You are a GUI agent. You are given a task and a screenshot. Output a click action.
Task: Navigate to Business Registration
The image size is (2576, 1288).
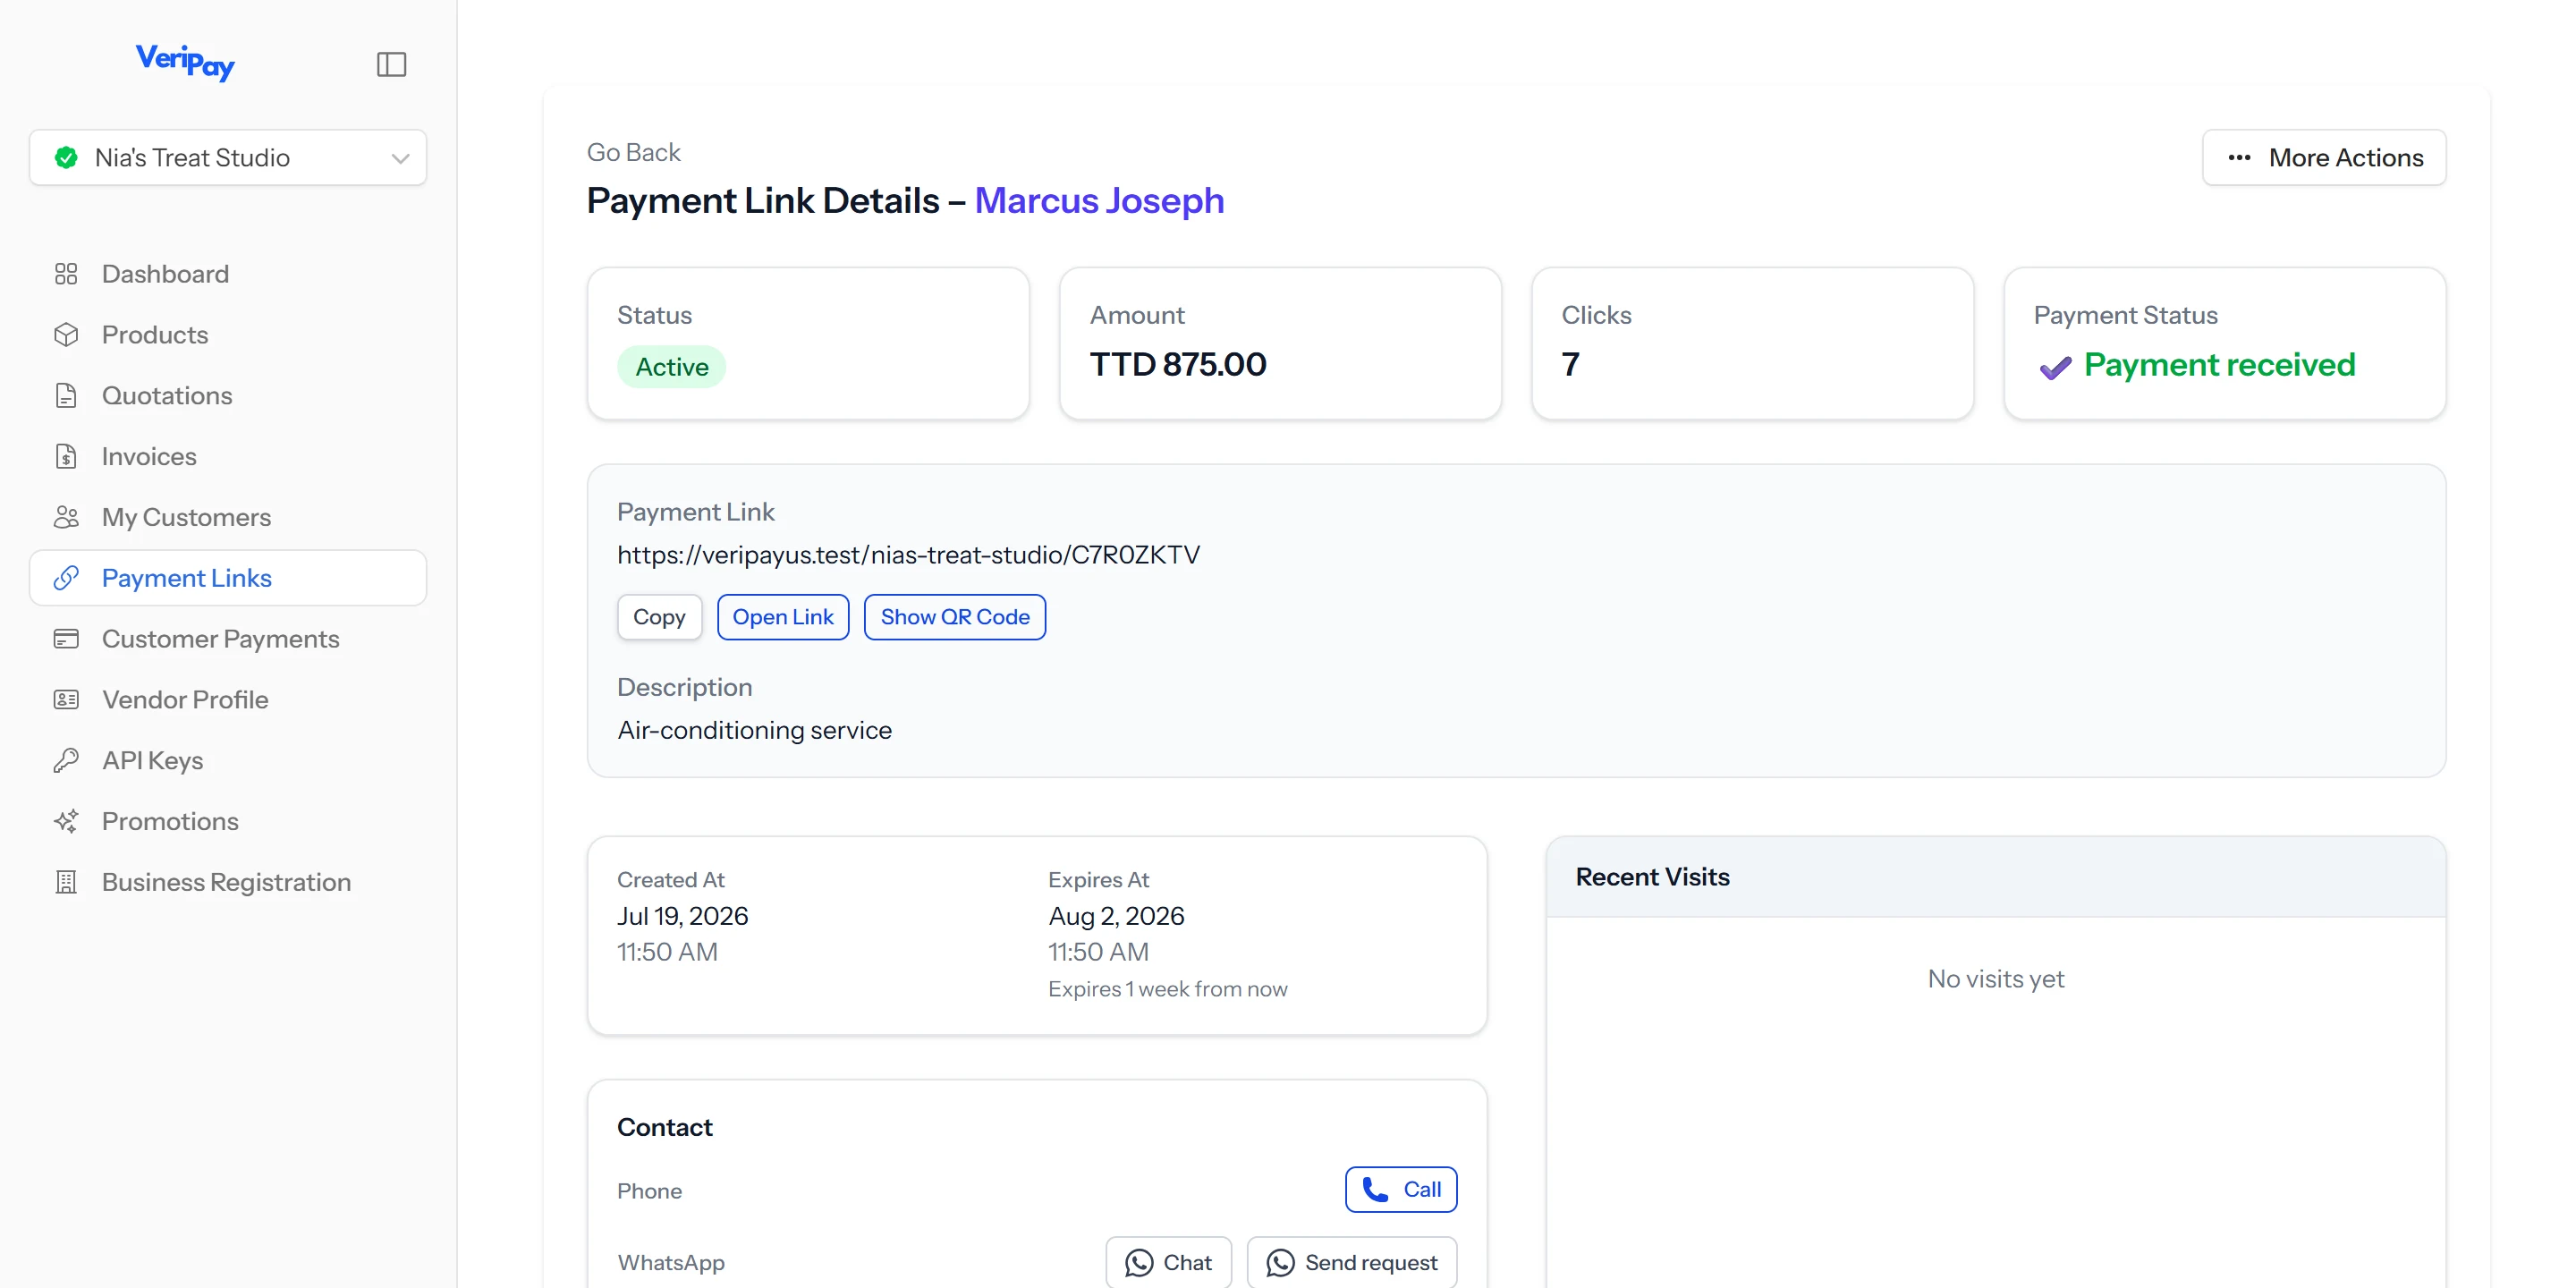(x=228, y=882)
